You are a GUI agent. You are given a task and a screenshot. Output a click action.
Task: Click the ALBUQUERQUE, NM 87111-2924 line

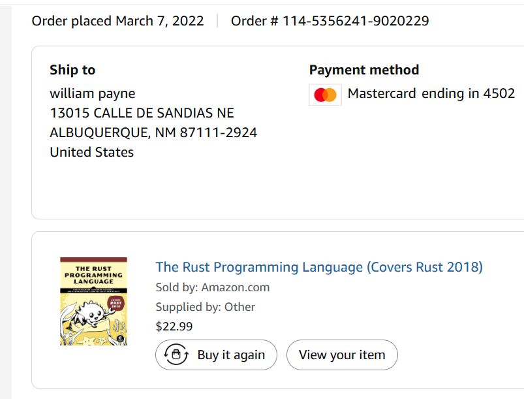(x=153, y=133)
